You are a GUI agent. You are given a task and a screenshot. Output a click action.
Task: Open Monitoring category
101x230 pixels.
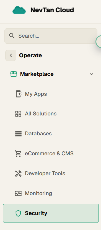pos(51,193)
